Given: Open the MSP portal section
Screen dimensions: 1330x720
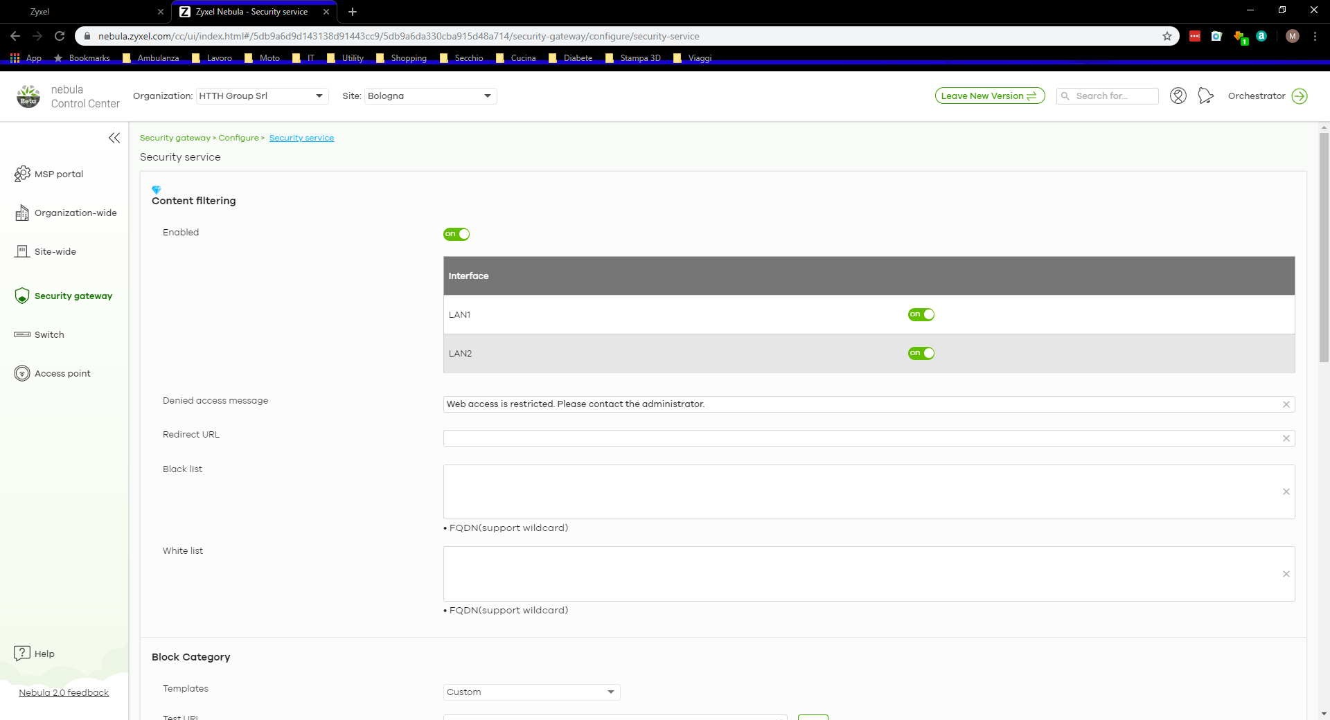Looking at the screenshot, I should (59, 174).
